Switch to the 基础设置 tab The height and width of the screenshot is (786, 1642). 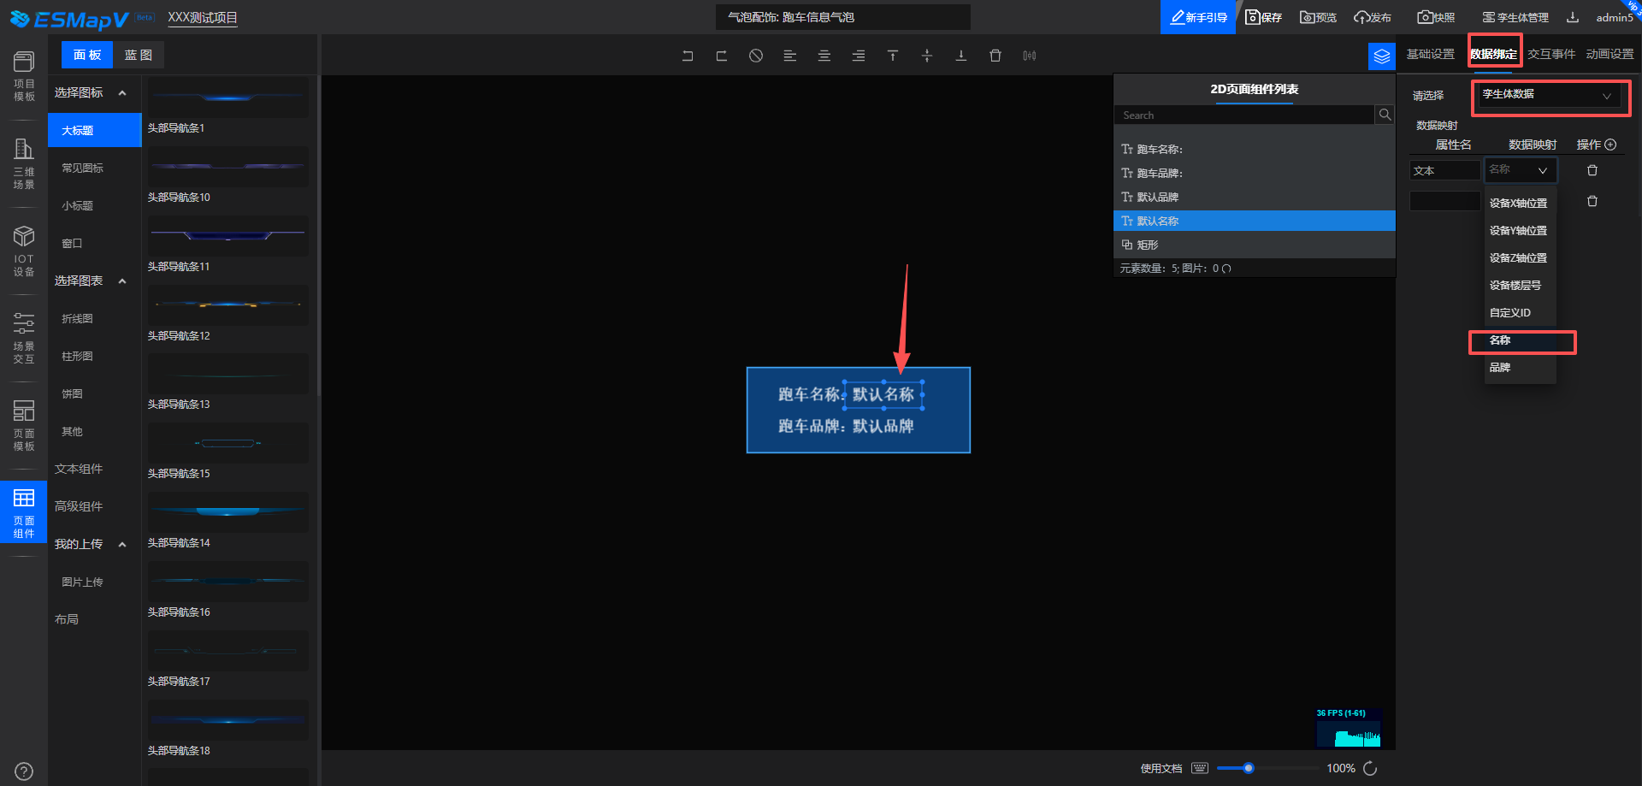tap(1430, 54)
